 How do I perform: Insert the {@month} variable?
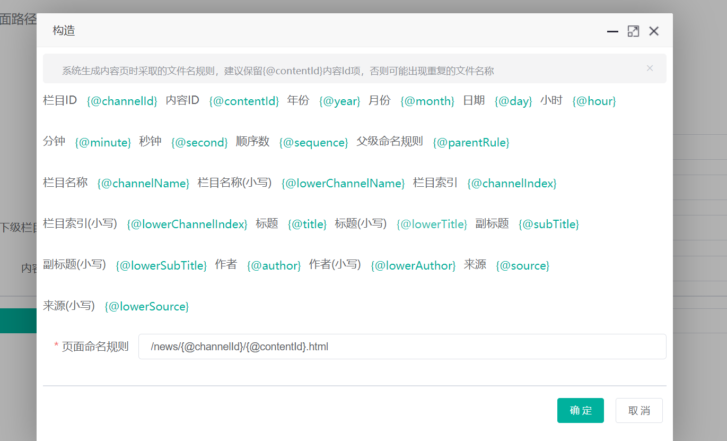[x=427, y=101]
